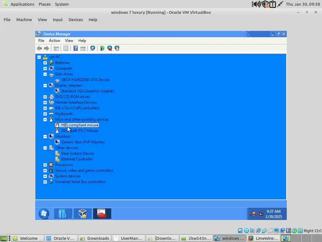
Task: Select Generic Non-PnP Monitor
Action: click(83, 142)
